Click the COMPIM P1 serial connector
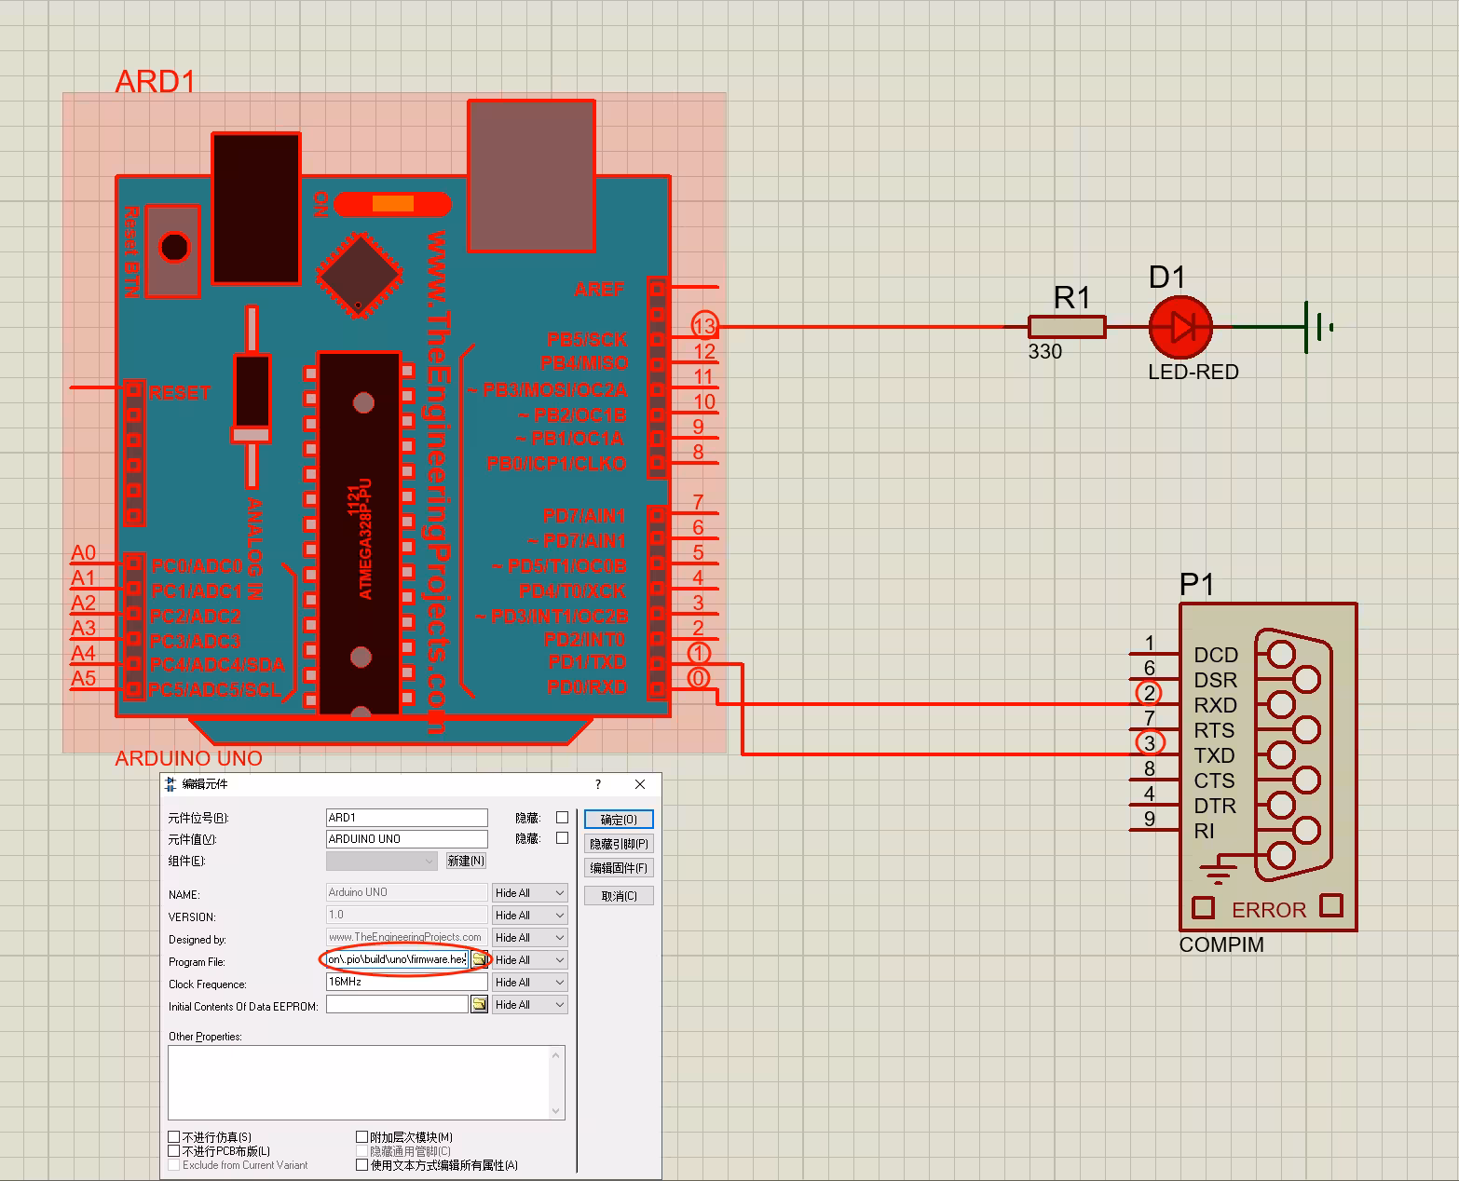1459x1181 pixels. point(1267,766)
